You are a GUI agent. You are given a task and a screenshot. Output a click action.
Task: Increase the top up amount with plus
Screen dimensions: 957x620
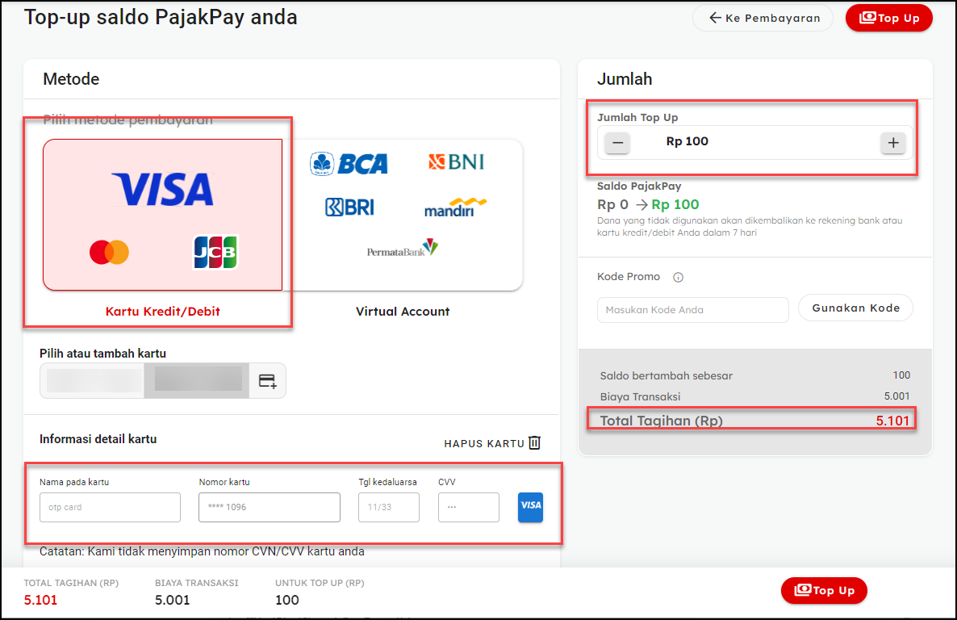click(893, 143)
